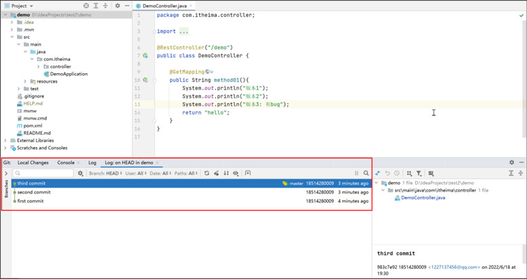Switch to the Log tab
Image resolution: width=527 pixels, height=279 pixels.
(92, 163)
